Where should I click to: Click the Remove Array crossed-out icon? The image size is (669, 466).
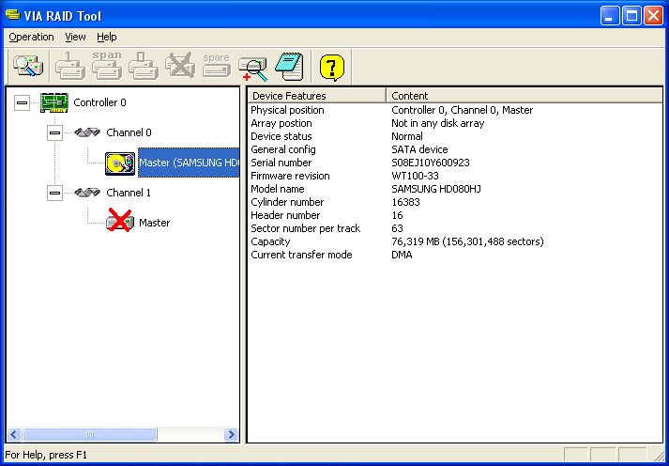pyautogui.click(x=180, y=66)
